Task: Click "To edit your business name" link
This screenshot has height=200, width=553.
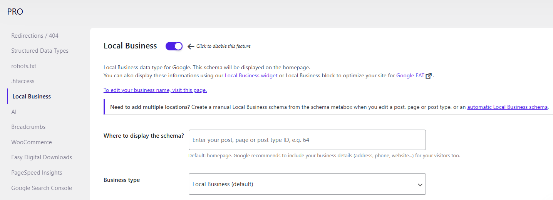Action: pyautogui.click(x=155, y=90)
